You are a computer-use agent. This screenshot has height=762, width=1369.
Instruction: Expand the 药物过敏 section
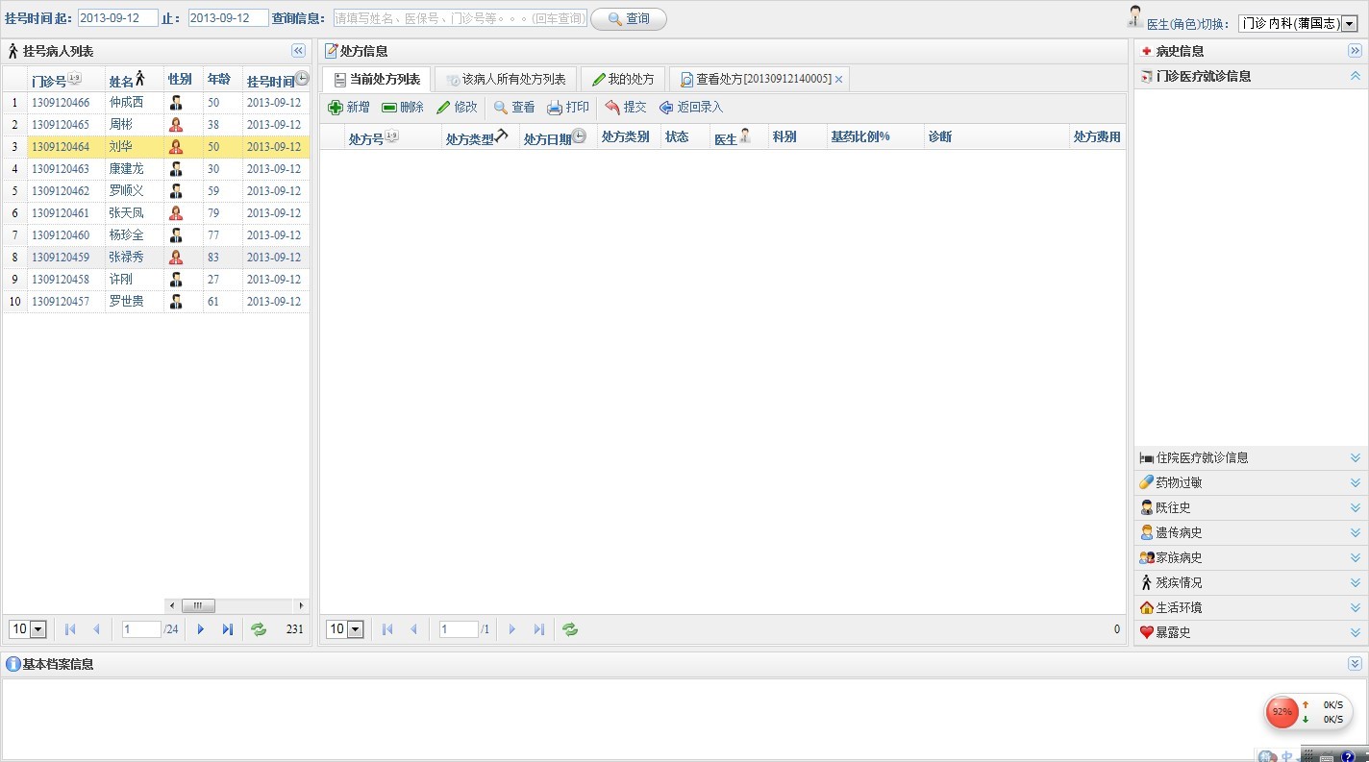(x=1356, y=482)
